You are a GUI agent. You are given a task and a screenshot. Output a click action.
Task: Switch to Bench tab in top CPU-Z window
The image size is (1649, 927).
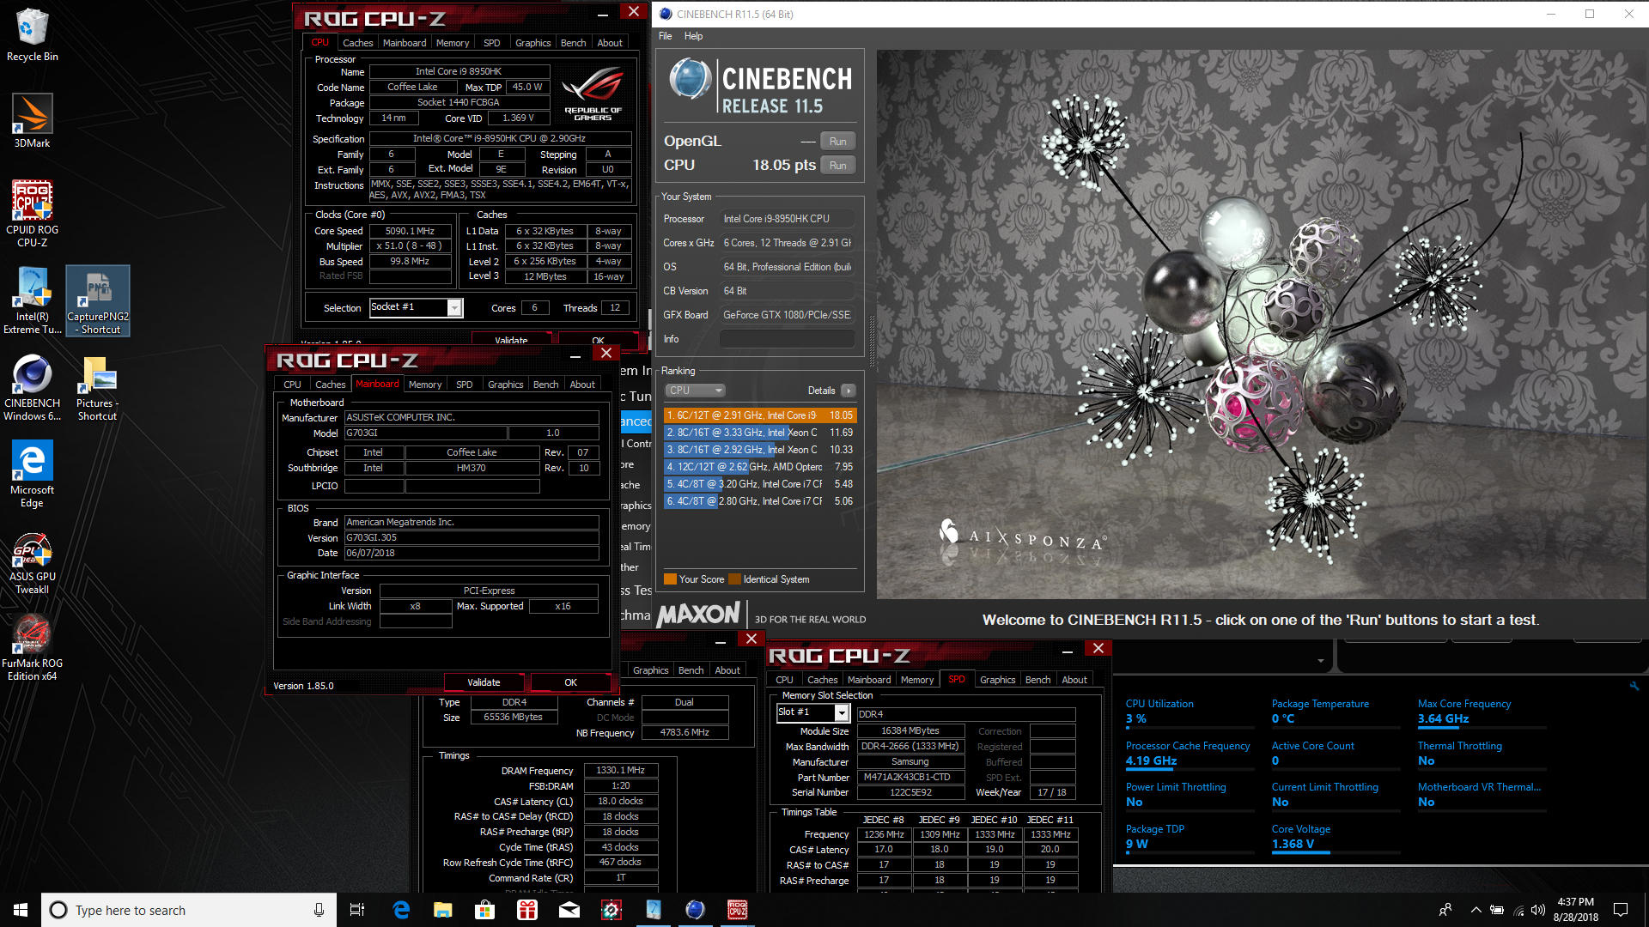point(573,43)
